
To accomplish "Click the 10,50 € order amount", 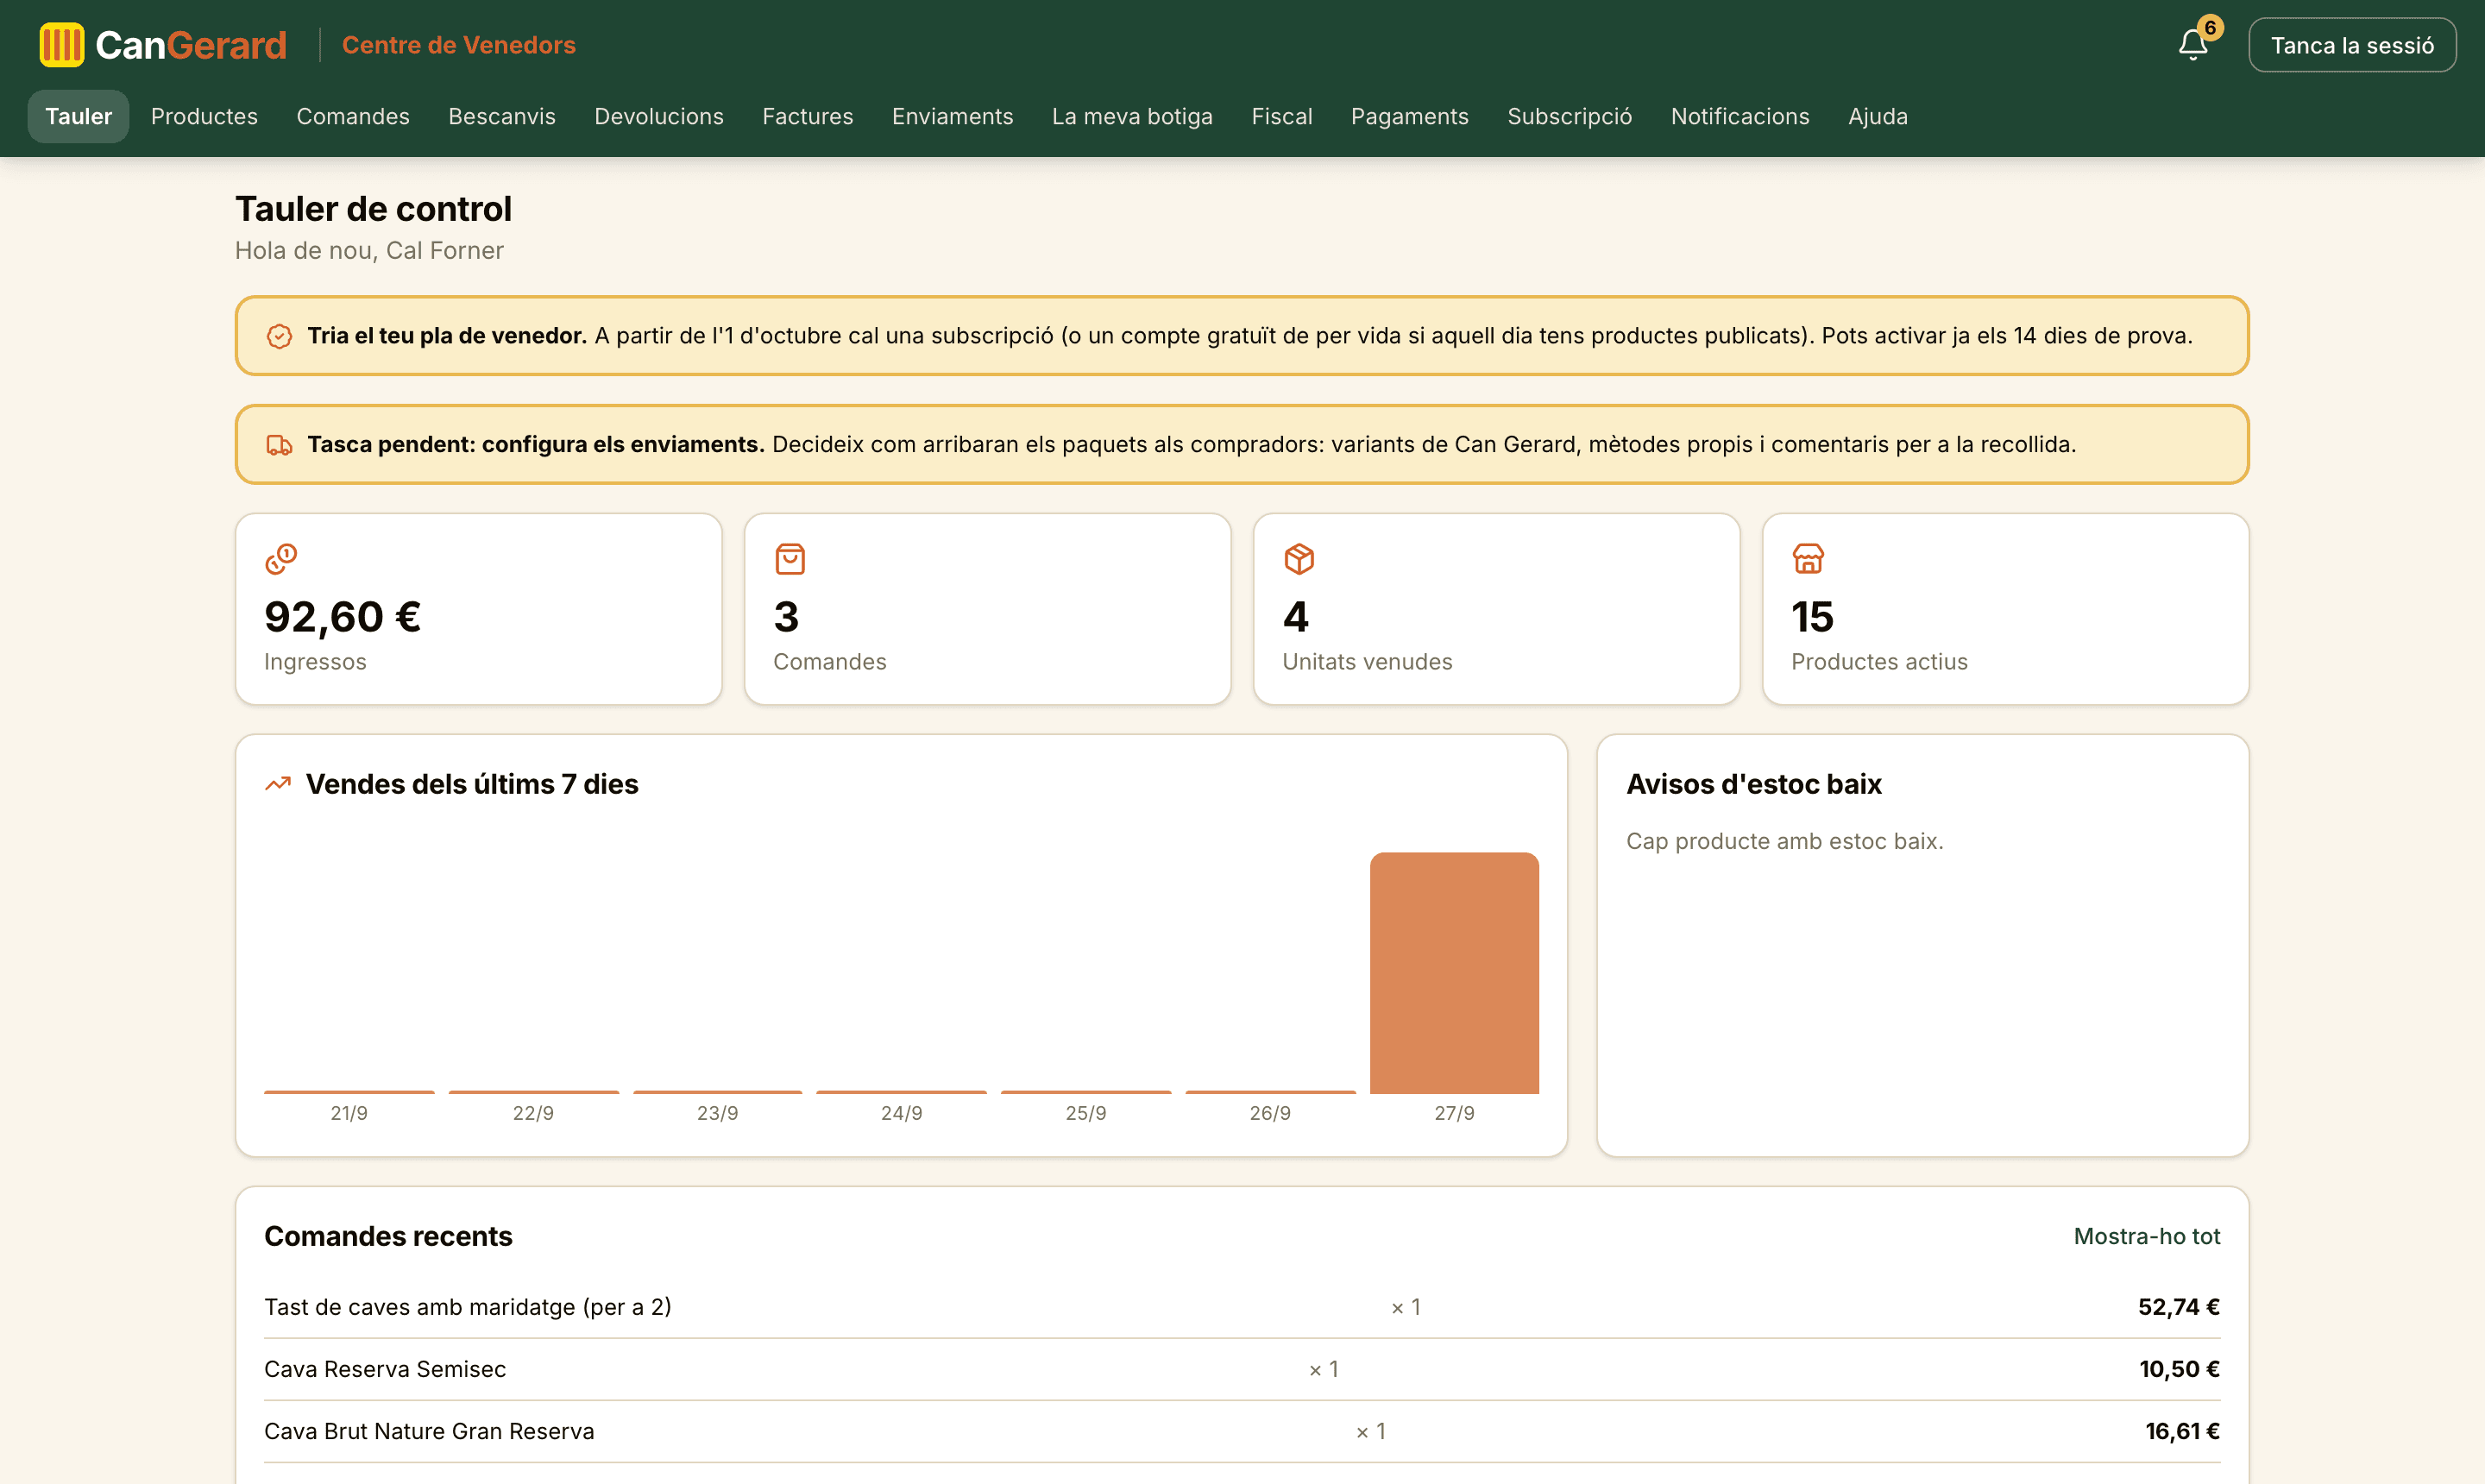I will [2180, 1370].
